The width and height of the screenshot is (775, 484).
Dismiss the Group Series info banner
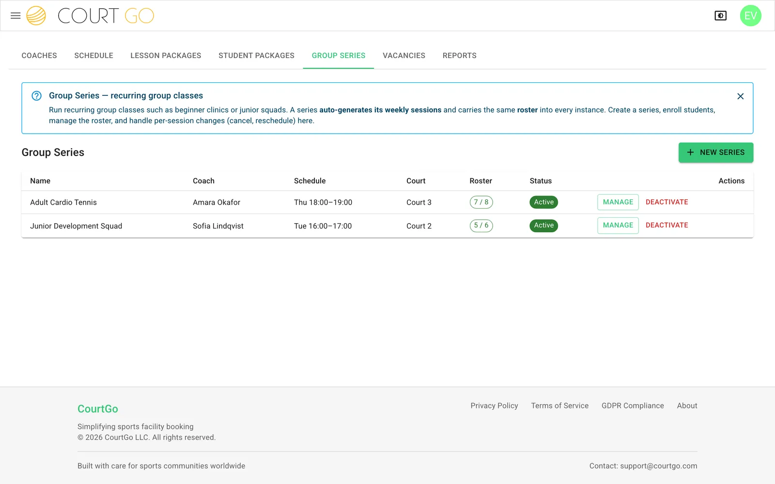pyautogui.click(x=740, y=96)
